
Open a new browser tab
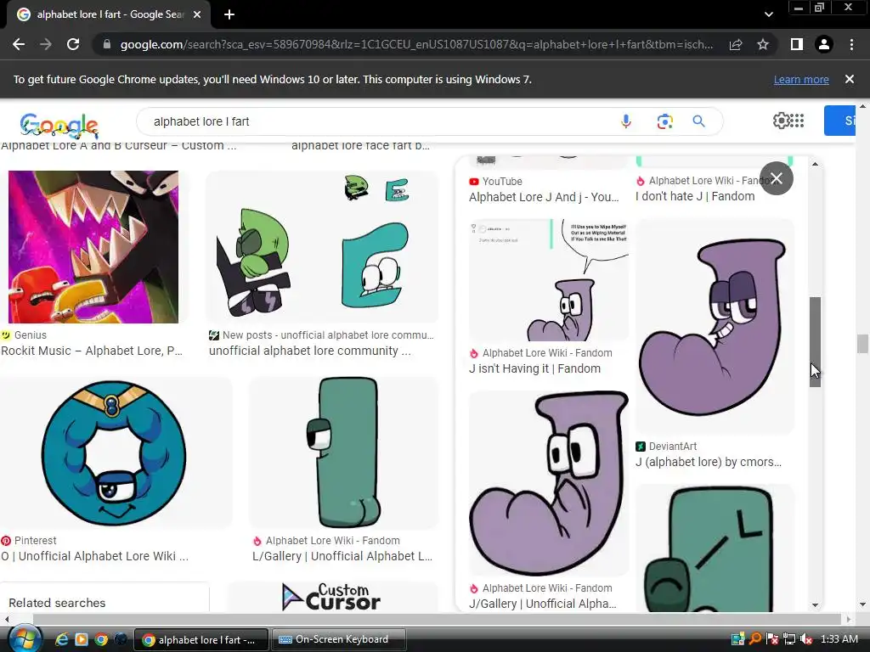229,14
